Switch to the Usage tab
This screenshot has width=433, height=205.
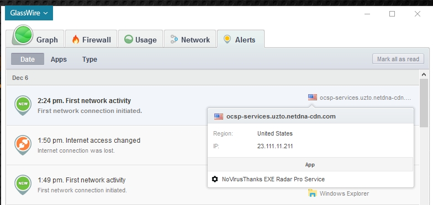point(140,39)
